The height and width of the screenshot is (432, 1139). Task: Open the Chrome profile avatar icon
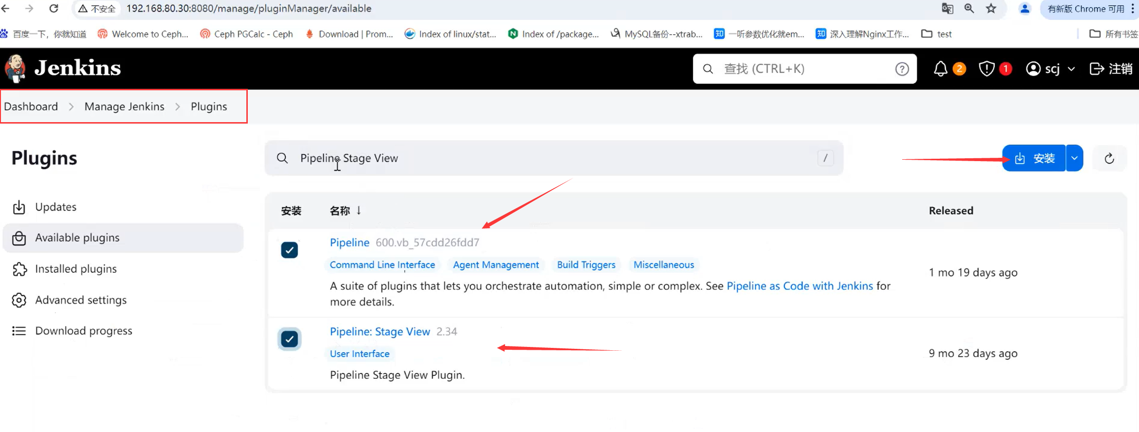(1025, 9)
